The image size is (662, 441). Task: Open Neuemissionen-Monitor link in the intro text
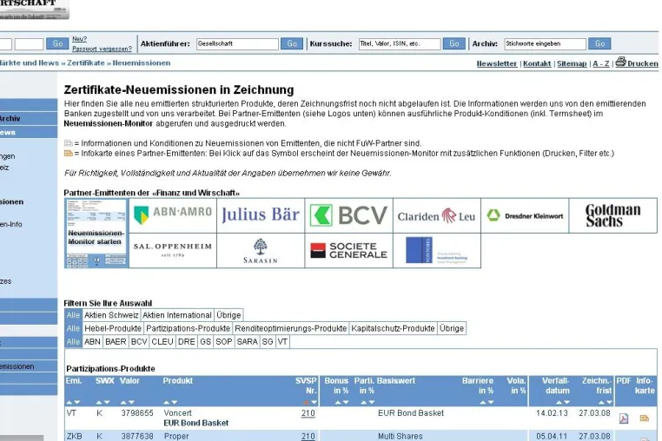coord(108,123)
